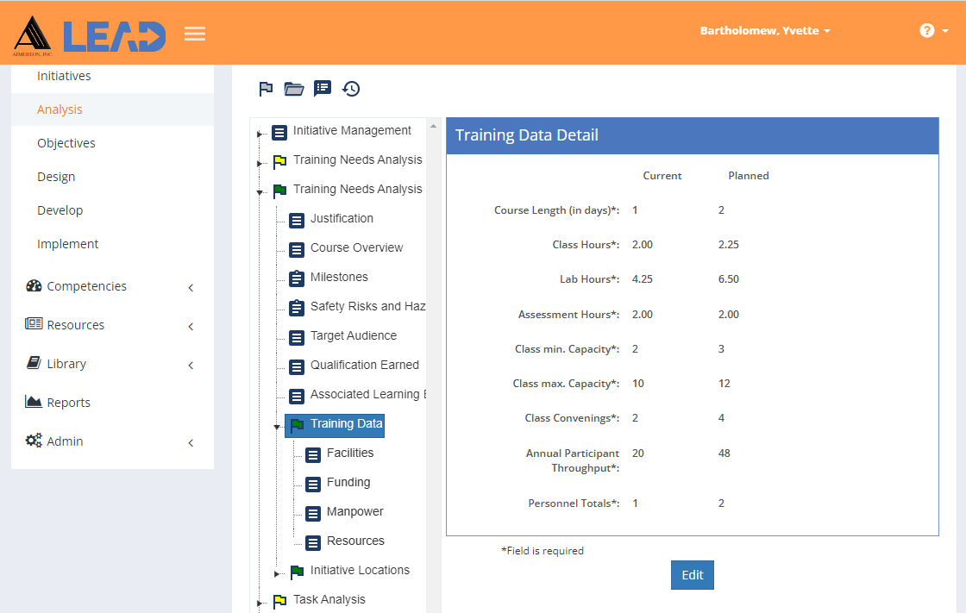Select the Milestones tree item
966x613 pixels.
pos(339,278)
